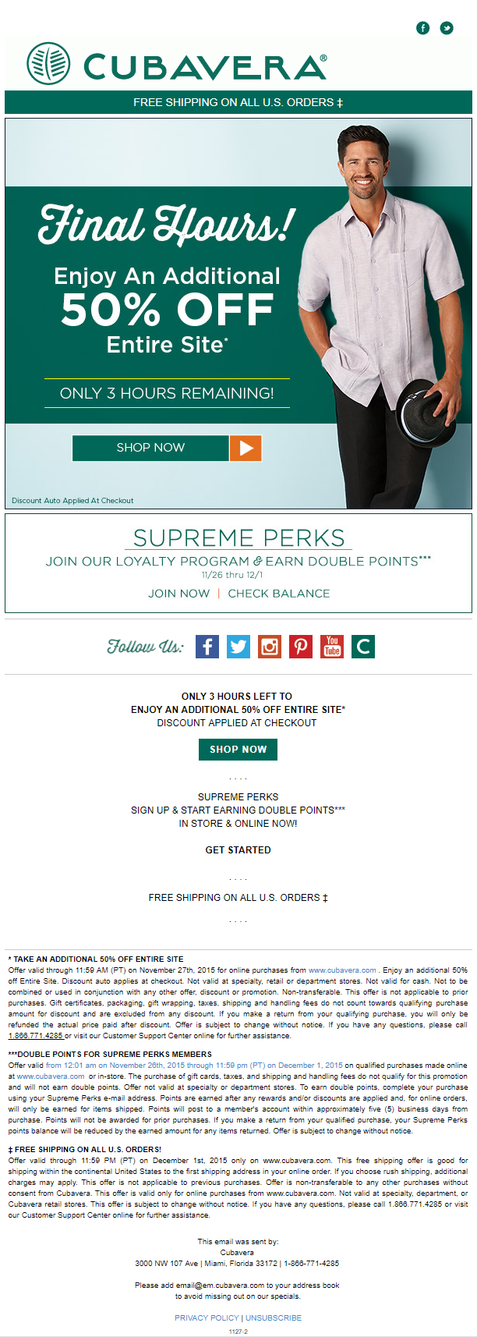The height and width of the screenshot is (1337, 477).
Task: Click the GET STARTED link
Action: tap(238, 850)
